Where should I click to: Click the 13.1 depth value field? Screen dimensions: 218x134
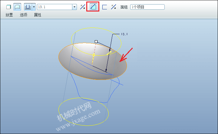pyautogui.click(x=54, y=7)
